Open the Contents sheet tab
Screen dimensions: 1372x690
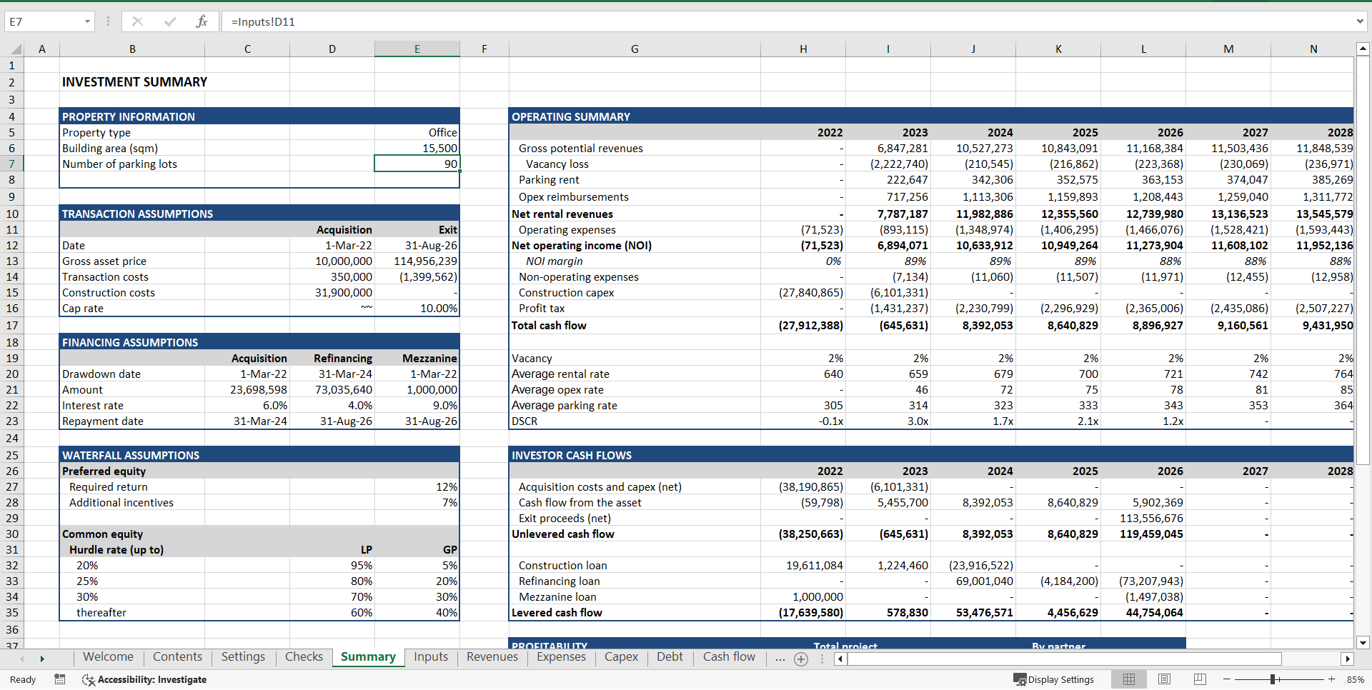pos(177,657)
